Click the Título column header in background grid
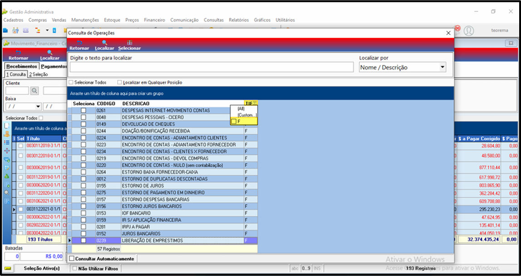521x276 pixels. pos(44,138)
